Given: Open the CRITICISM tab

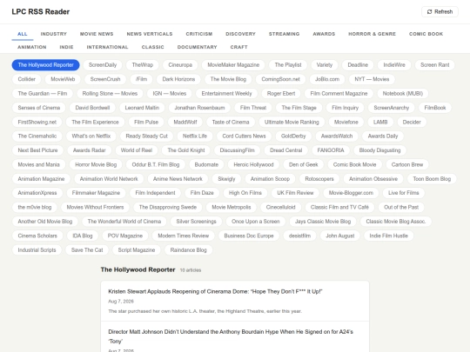Looking at the screenshot, I should coord(199,34).
